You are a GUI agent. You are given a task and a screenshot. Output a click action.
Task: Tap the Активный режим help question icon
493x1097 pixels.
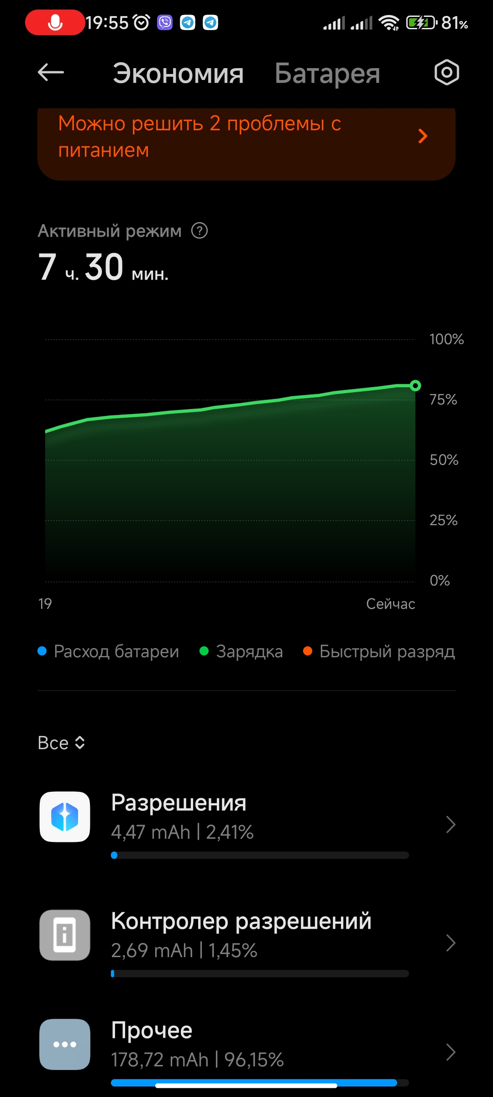click(199, 231)
